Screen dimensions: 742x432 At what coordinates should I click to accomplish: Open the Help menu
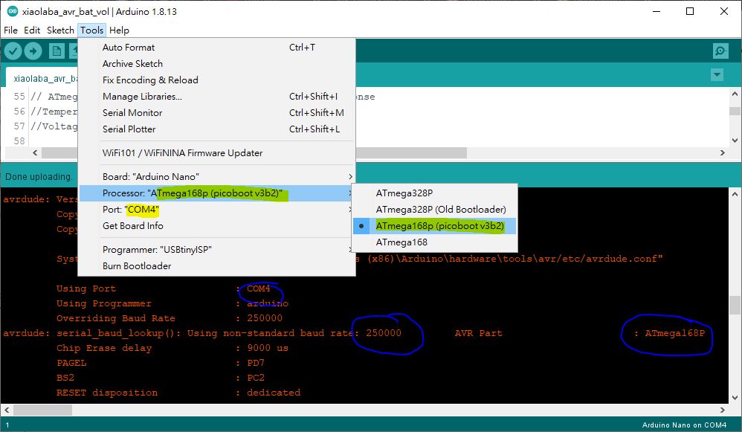click(x=119, y=30)
